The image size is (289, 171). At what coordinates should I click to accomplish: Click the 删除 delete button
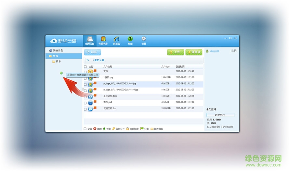[x=98, y=129]
